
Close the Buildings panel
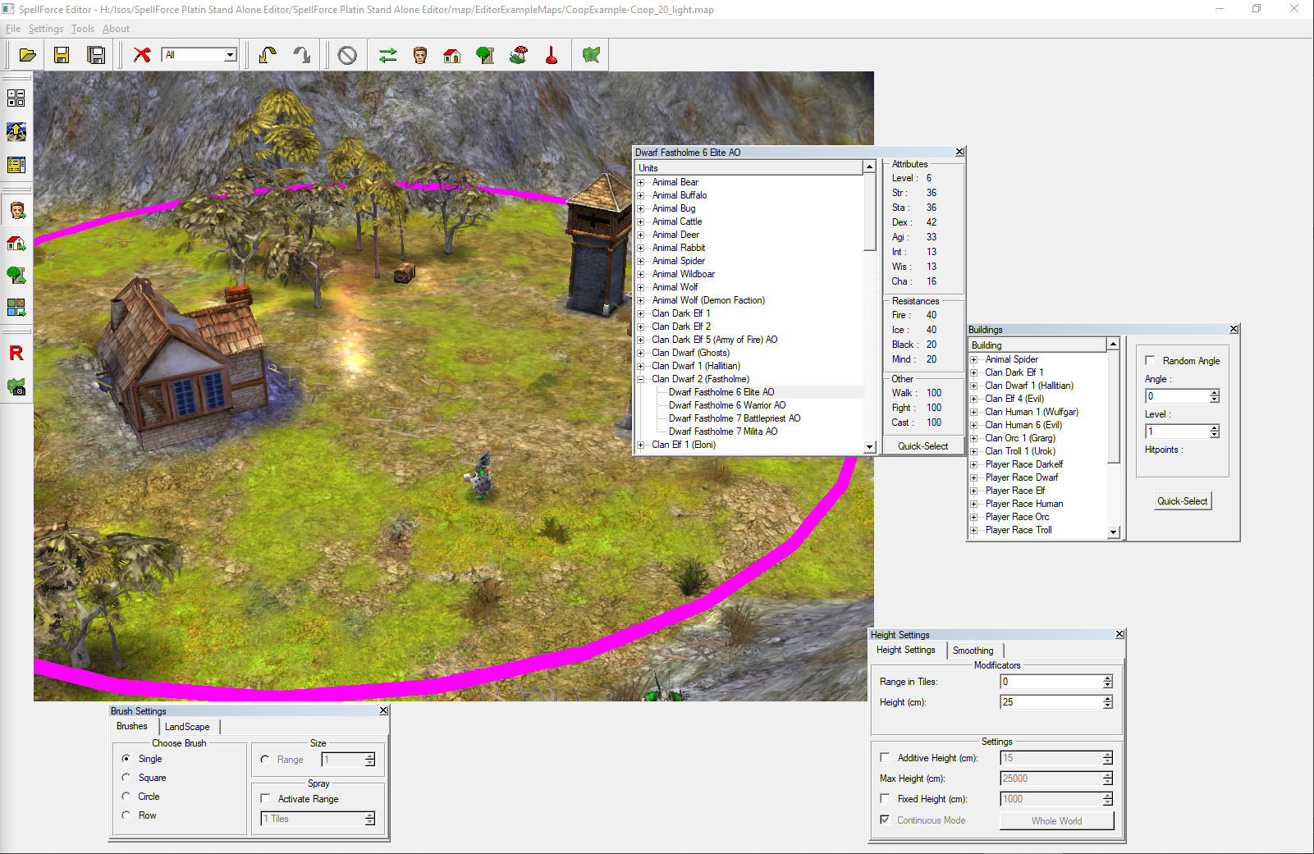pyautogui.click(x=1234, y=329)
